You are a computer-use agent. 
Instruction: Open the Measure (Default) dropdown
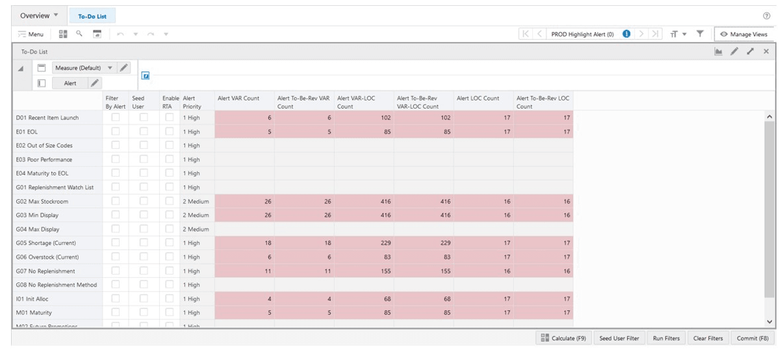[x=109, y=68]
